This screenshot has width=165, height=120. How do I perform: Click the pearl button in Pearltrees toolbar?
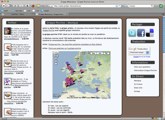(5, 11)
